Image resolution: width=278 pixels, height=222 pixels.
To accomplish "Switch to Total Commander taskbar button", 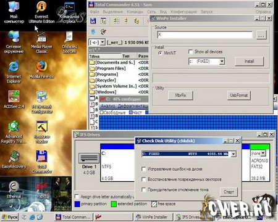I will (x=73, y=217).
